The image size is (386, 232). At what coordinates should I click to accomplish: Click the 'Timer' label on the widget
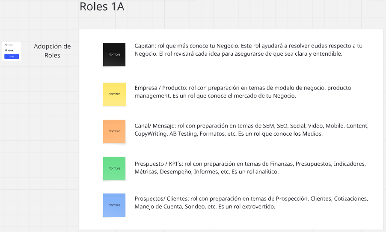tap(10, 45)
